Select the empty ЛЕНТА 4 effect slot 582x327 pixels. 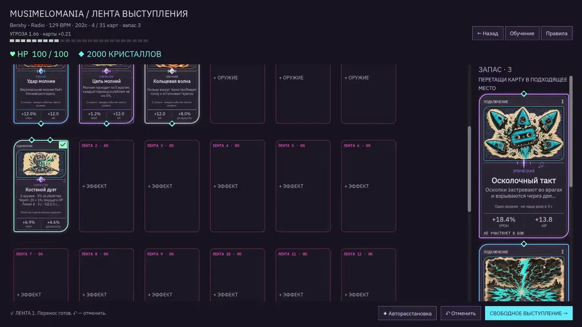pos(237,186)
